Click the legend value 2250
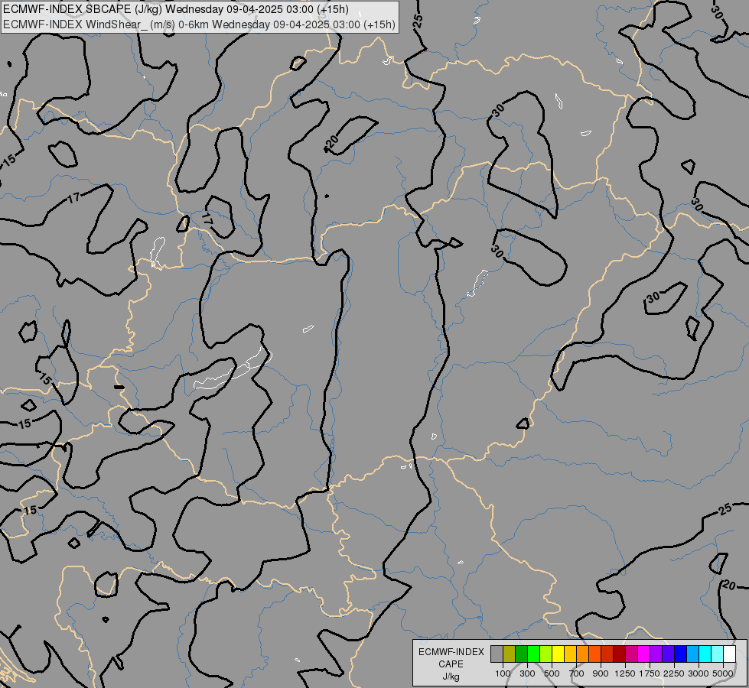 pos(674,673)
